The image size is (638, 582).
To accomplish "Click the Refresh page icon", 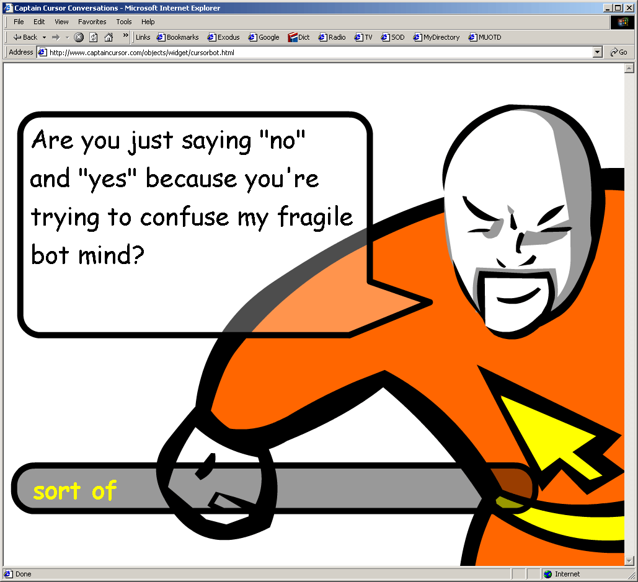I will pos(94,37).
